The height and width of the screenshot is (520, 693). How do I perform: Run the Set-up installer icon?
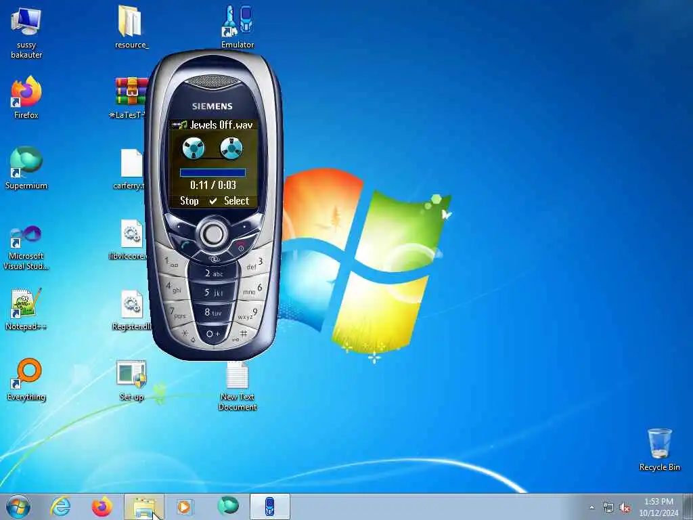pyautogui.click(x=131, y=379)
